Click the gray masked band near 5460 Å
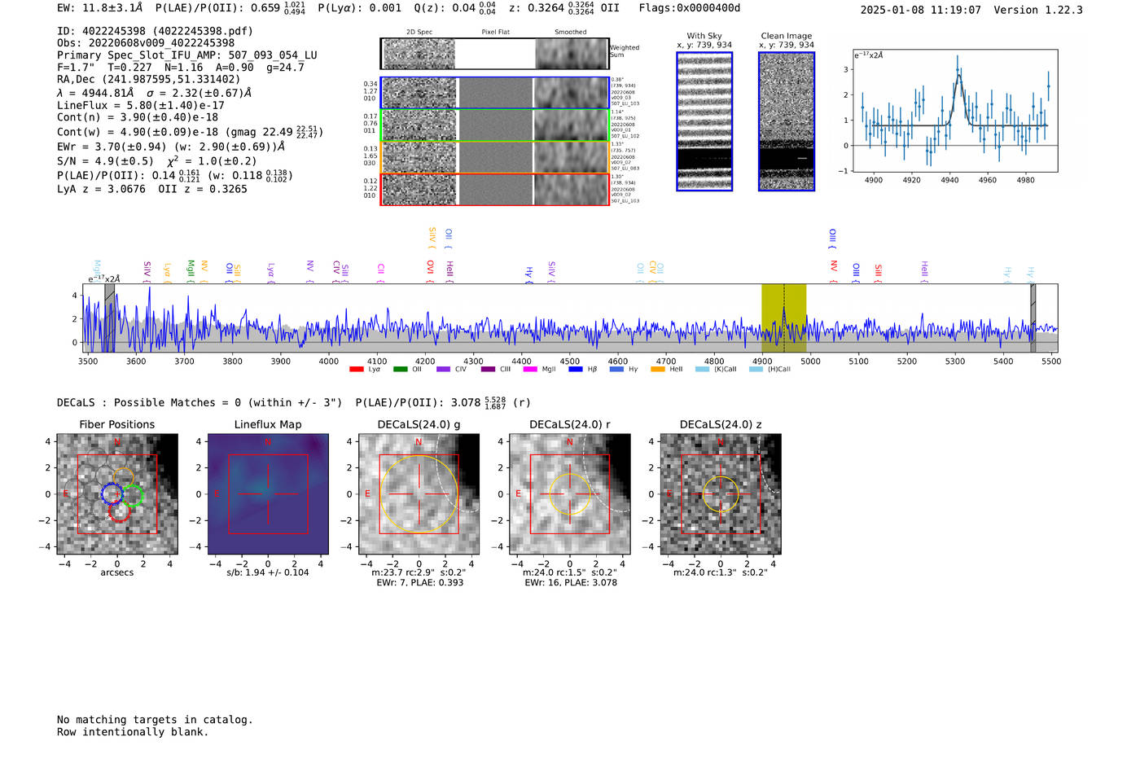Image resolution: width=1140 pixels, height=776 pixels. (x=1033, y=318)
